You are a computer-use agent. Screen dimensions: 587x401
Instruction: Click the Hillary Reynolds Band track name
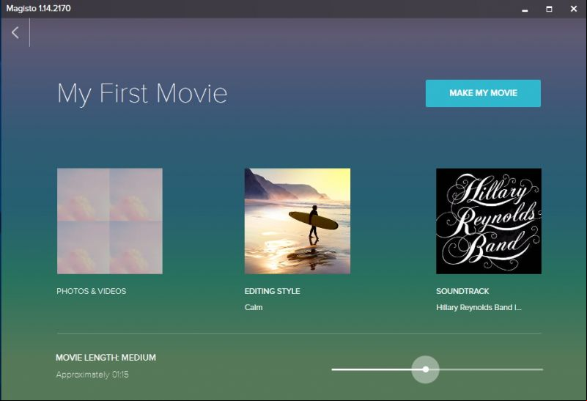click(479, 307)
